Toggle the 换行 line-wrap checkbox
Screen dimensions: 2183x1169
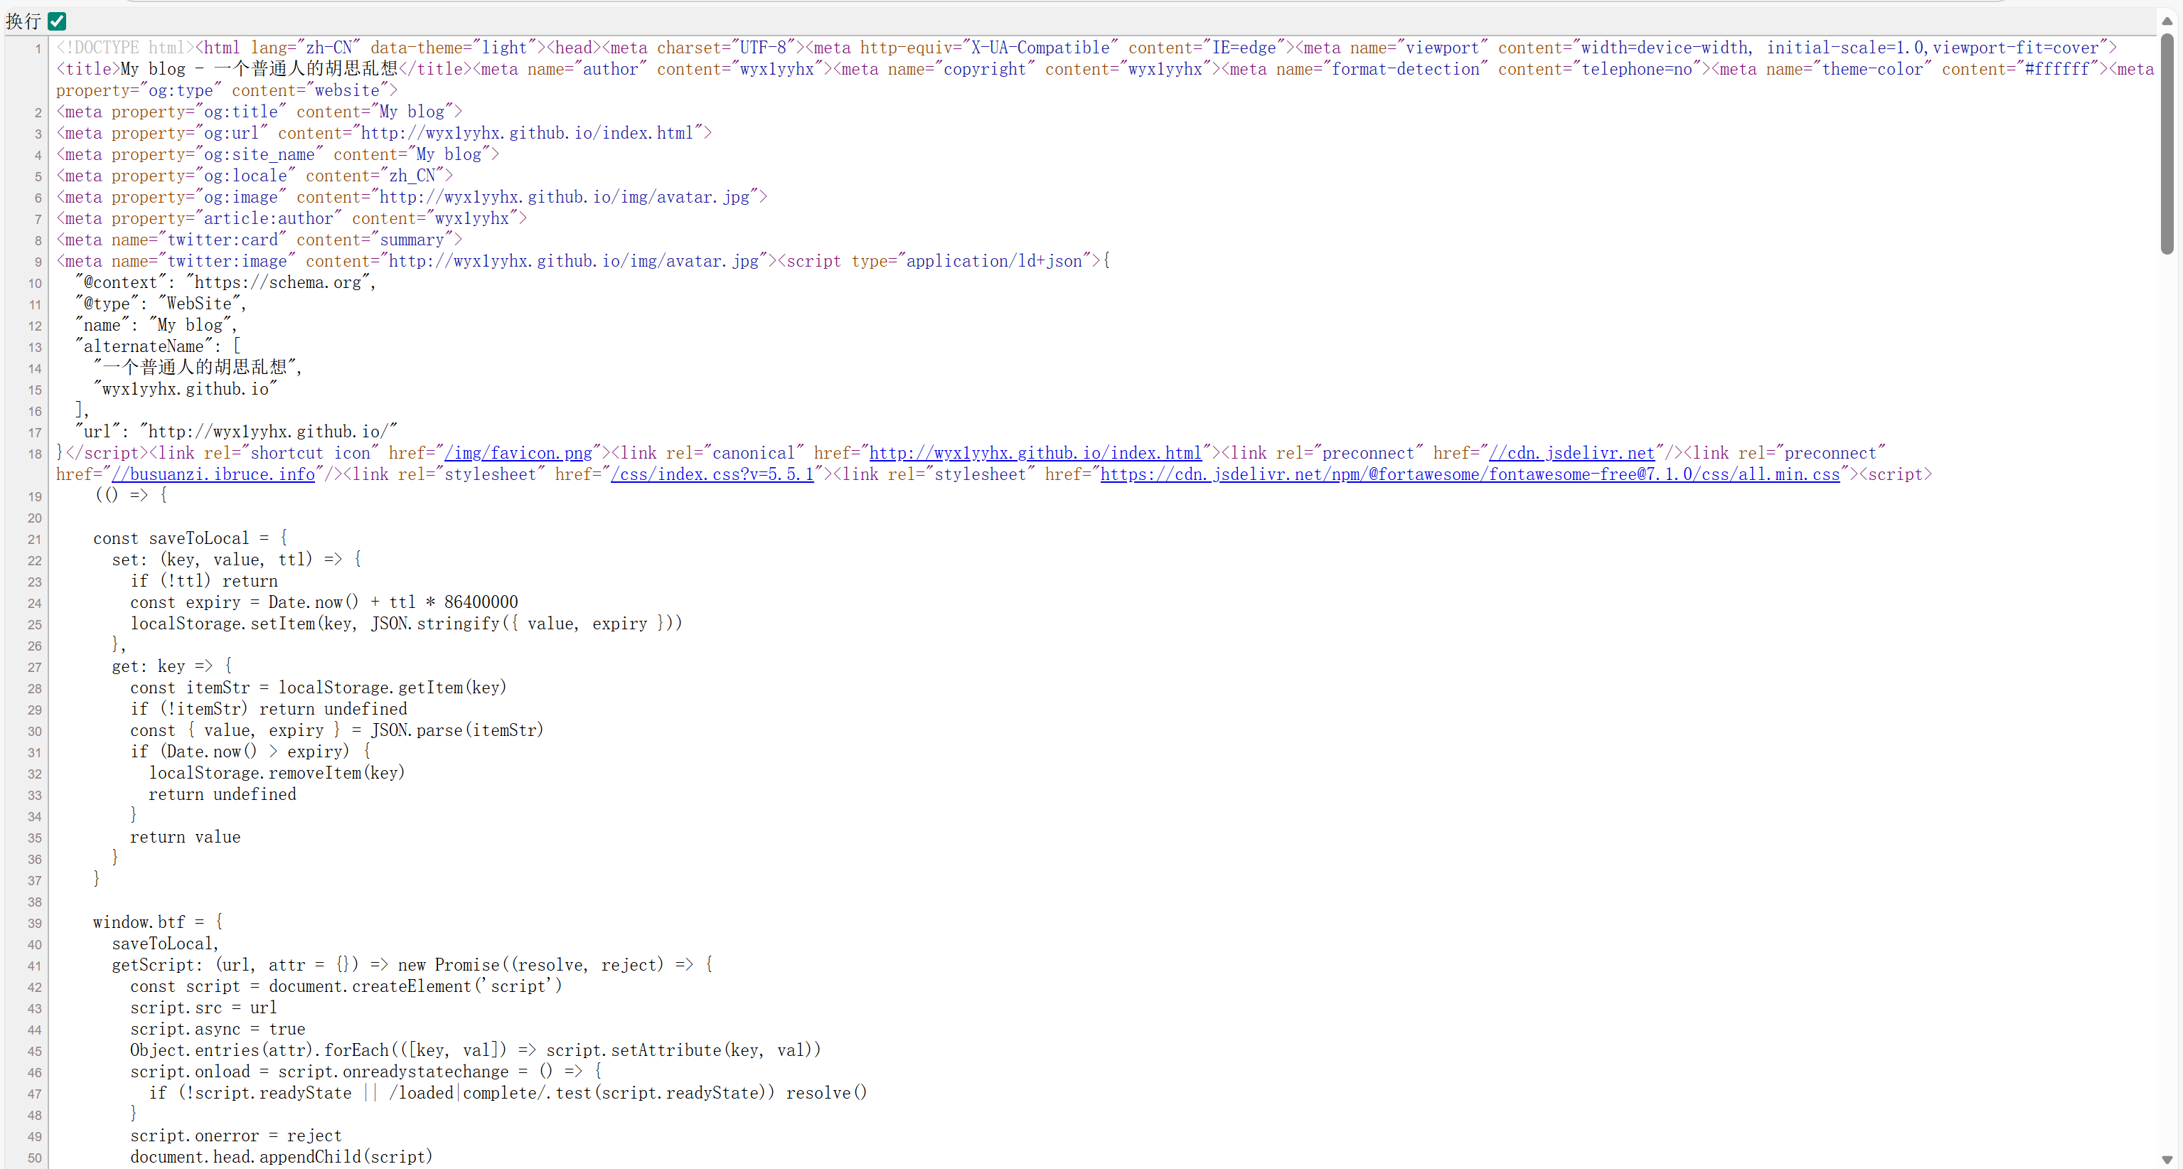click(58, 21)
